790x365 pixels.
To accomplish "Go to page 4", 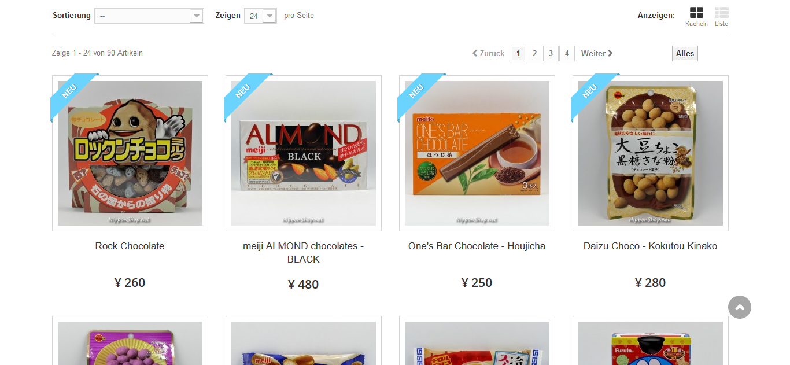I will [x=567, y=53].
